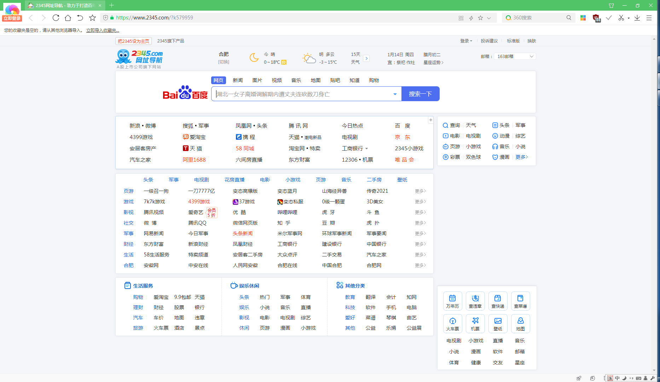This screenshot has height=382, width=660.
Task: Open 查违章 tool icon
Action: tap(475, 301)
